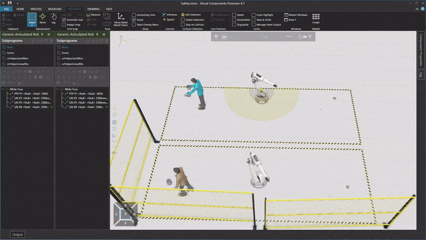Switch to the DRAWING tab
Screen dimensions: 426x240
click(93, 9)
